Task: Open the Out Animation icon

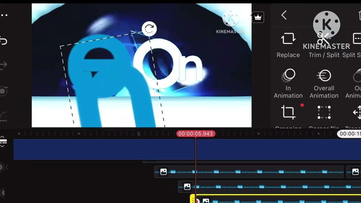Action: click(x=357, y=75)
